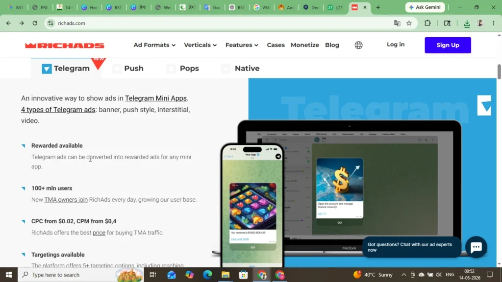Click the ENG language indicator
Screen dimensions: 502x282
450,275
